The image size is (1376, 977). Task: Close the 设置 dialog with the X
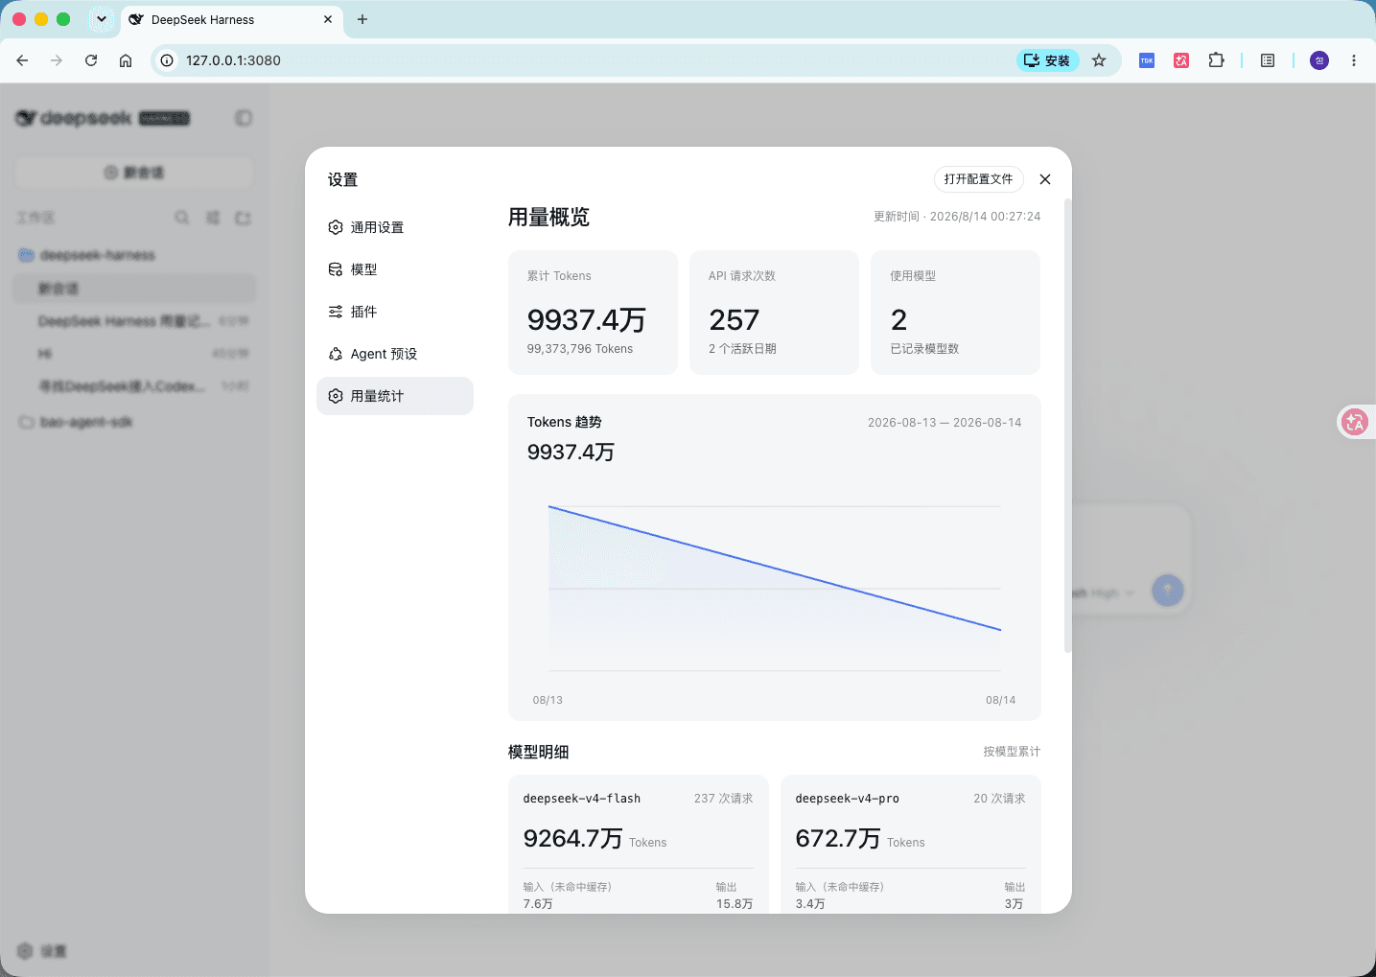(x=1045, y=179)
